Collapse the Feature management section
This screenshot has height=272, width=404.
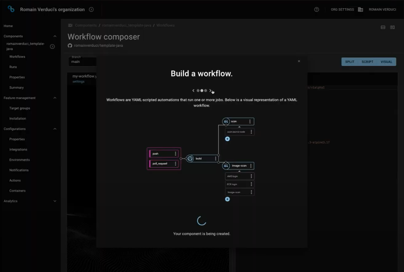pyautogui.click(x=55, y=98)
